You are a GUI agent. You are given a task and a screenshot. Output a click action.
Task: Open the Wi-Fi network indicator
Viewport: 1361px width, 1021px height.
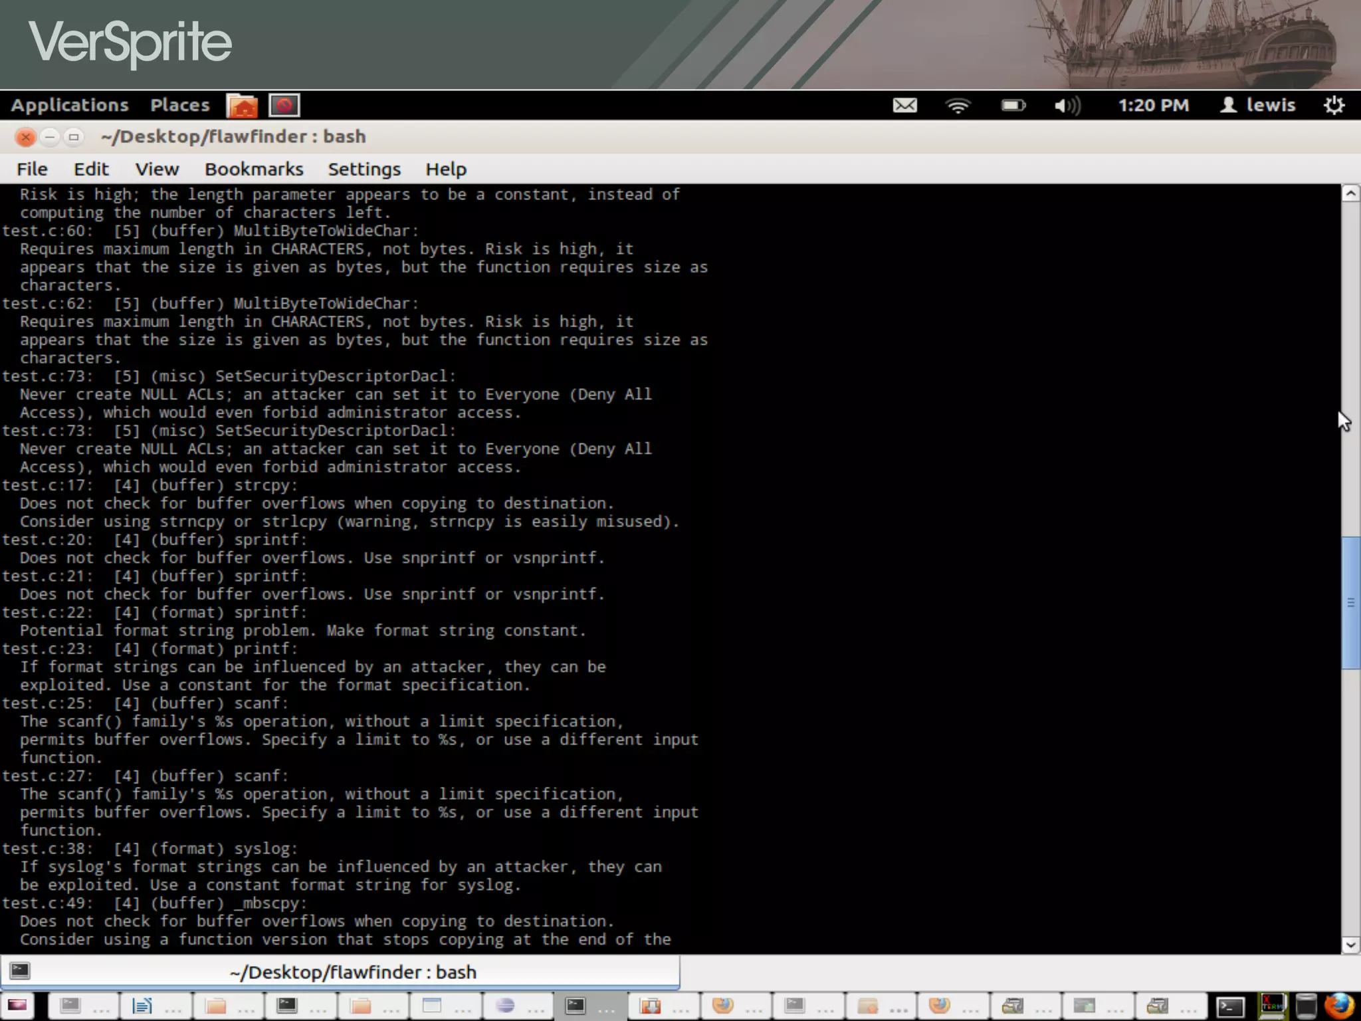pyautogui.click(x=958, y=105)
